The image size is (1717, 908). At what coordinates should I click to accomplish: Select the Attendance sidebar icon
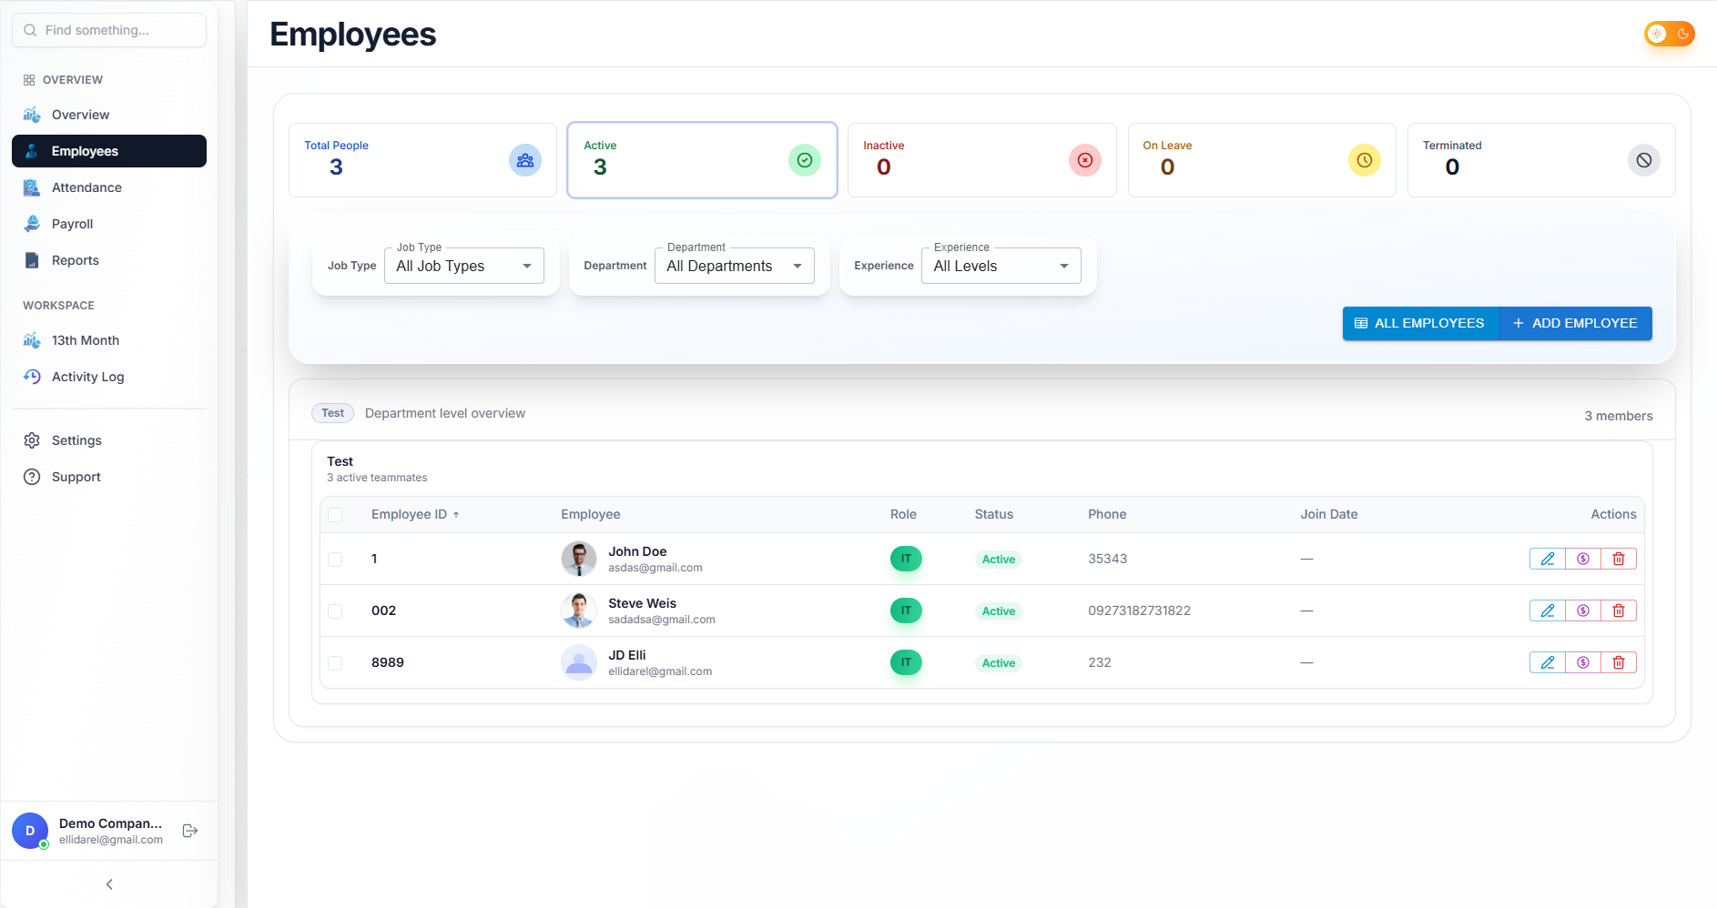point(31,187)
